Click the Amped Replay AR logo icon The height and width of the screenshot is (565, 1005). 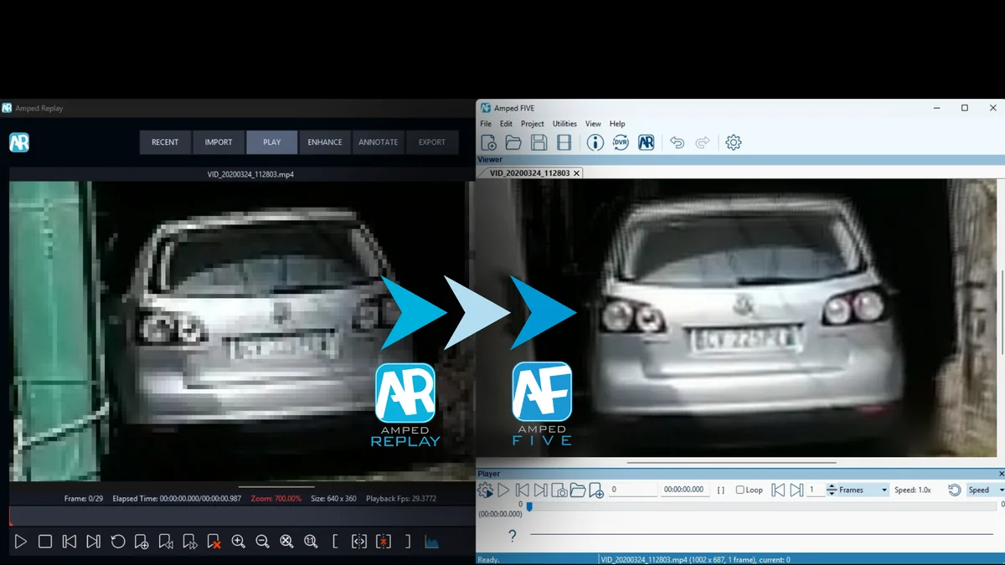click(19, 142)
